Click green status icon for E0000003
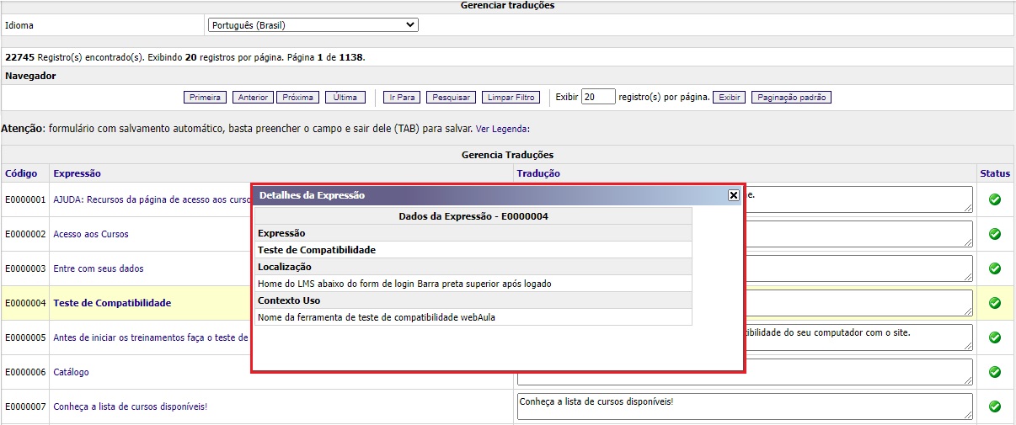The image size is (1016, 425). click(994, 268)
